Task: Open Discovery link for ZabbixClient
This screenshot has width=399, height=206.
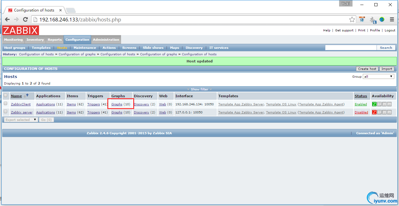Action: (141, 104)
